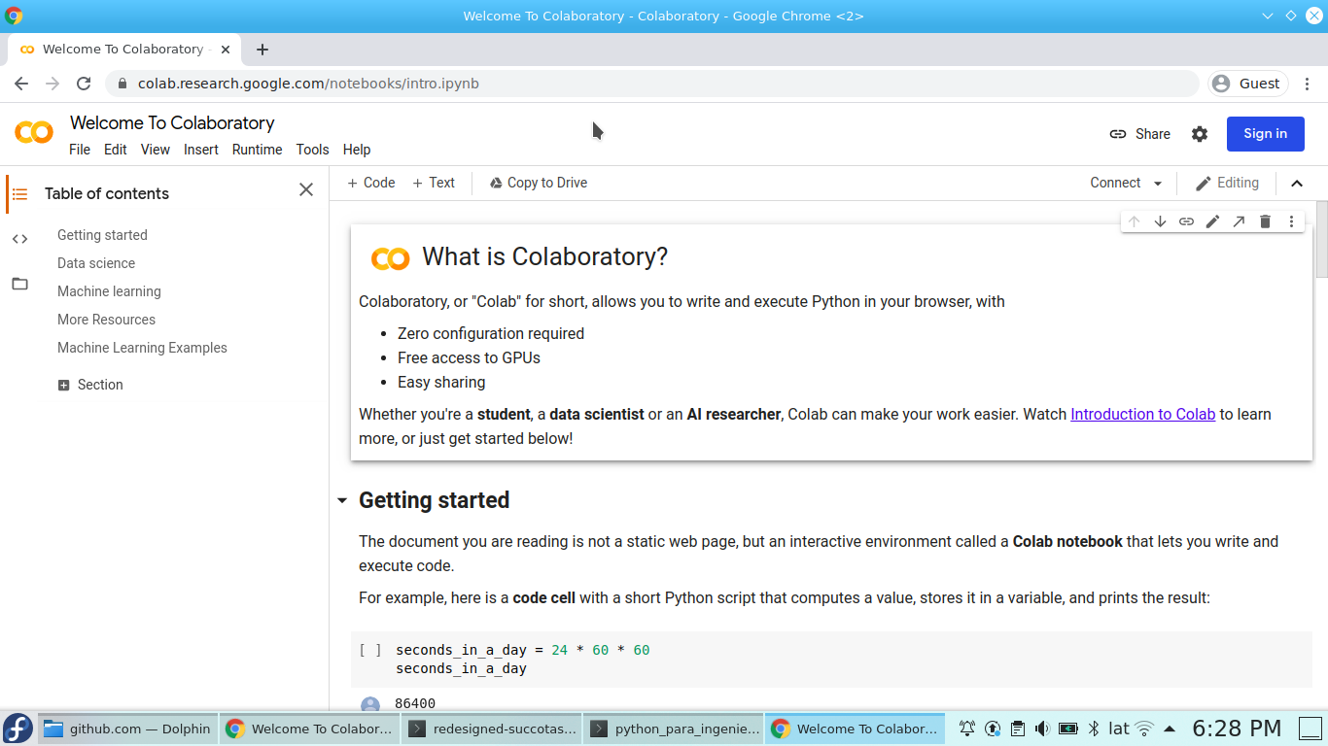Click the Colab logo next to notebook title
Screen dimensions: 1328x746
34,133
